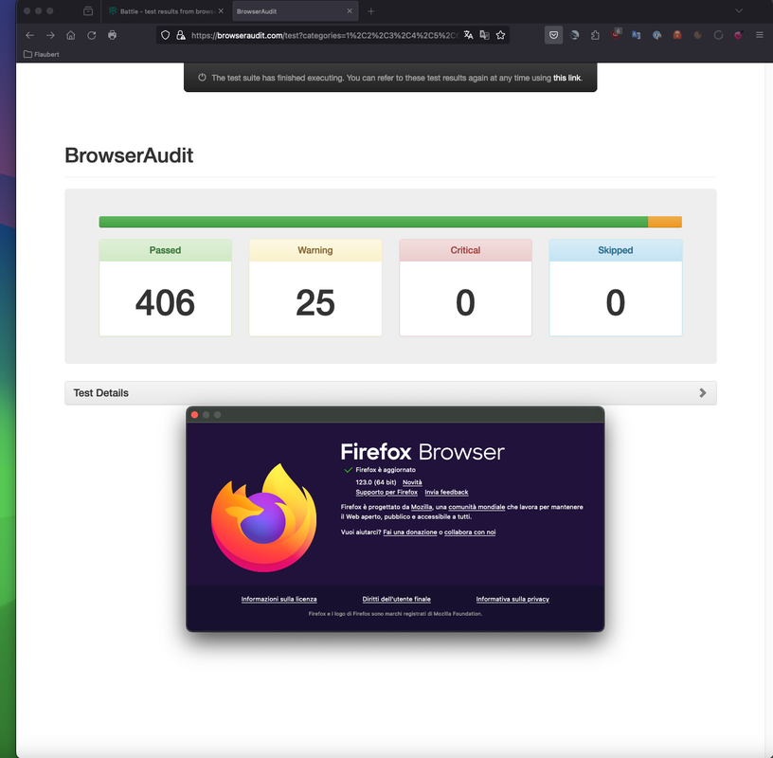Open the pink round extension icon
The width and height of the screenshot is (773, 758).
point(739,35)
